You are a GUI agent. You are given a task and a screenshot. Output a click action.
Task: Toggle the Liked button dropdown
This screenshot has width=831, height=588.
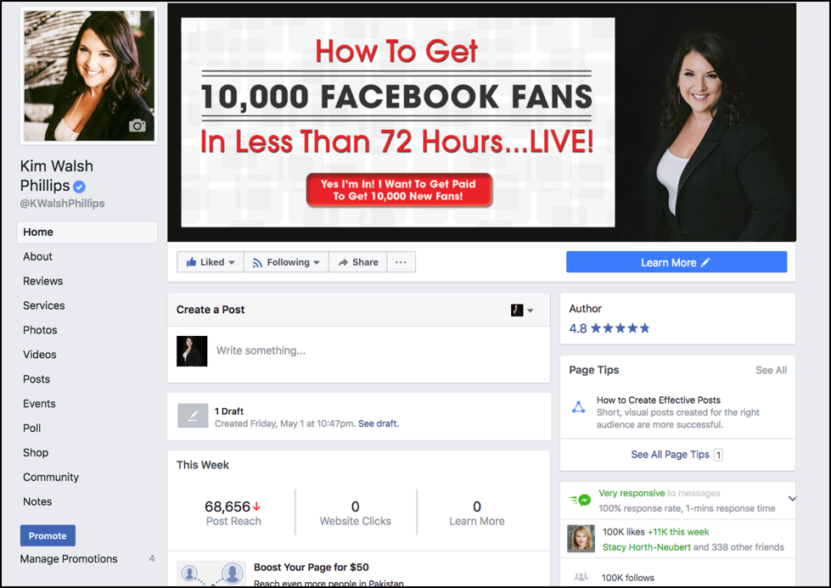tap(211, 262)
